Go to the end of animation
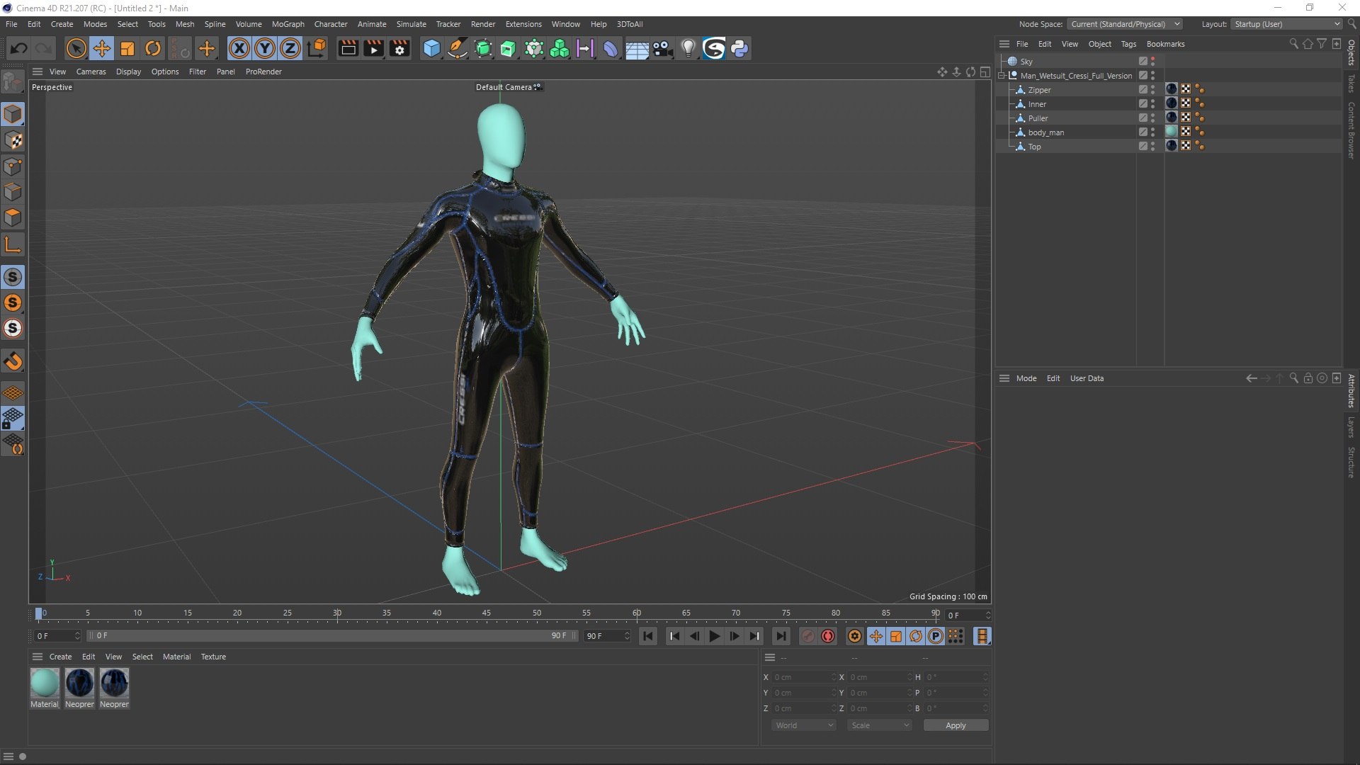Screen dimensions: 1360x765 [781, 636]
